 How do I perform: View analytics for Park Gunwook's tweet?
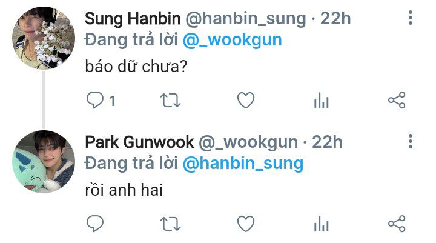[322, 224]
